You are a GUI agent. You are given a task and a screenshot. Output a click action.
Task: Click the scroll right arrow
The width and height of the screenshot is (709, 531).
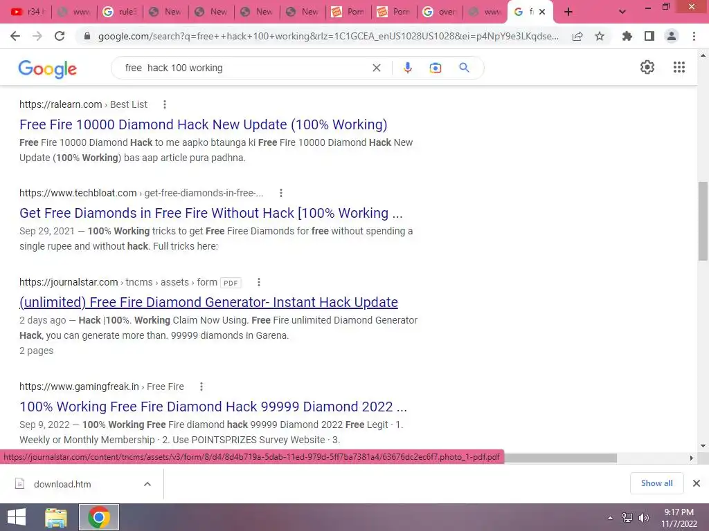[692, 458]
